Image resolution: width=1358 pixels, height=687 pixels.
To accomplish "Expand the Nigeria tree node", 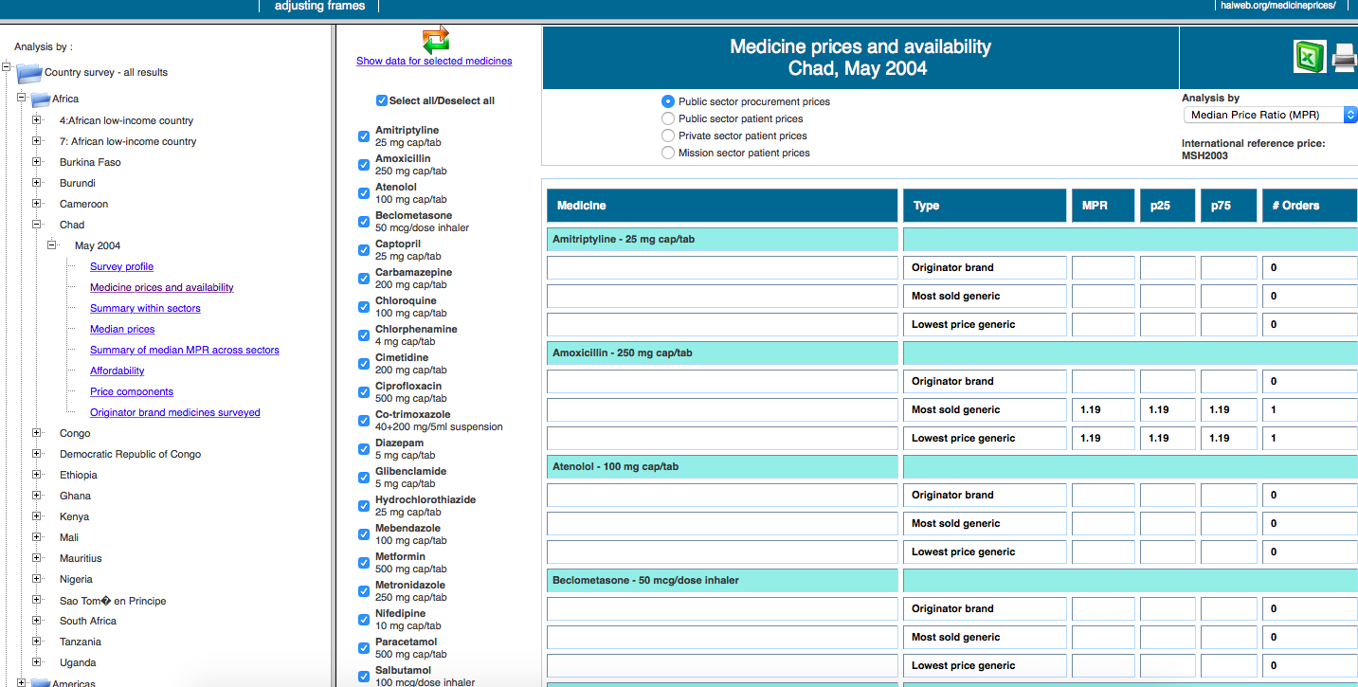I will (37, 579).
